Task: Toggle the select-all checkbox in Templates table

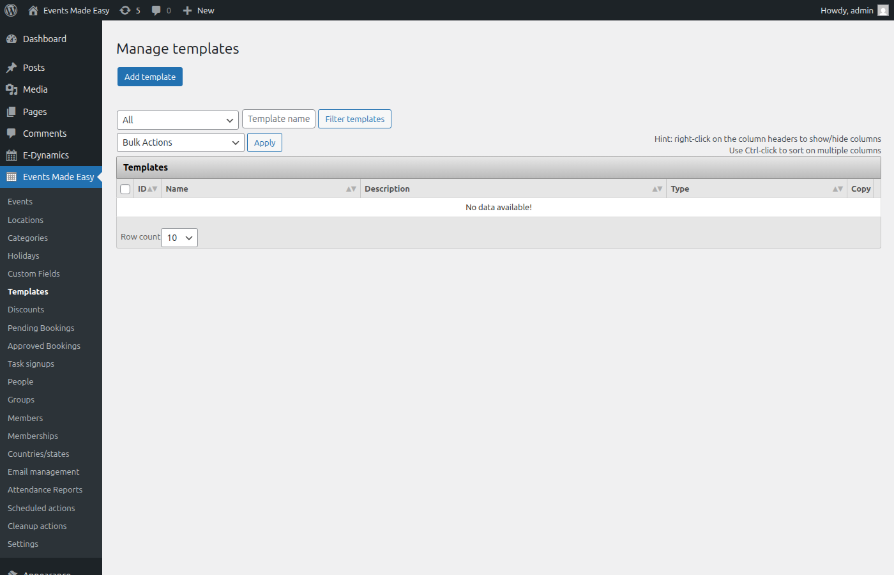Action: (125, 188)
